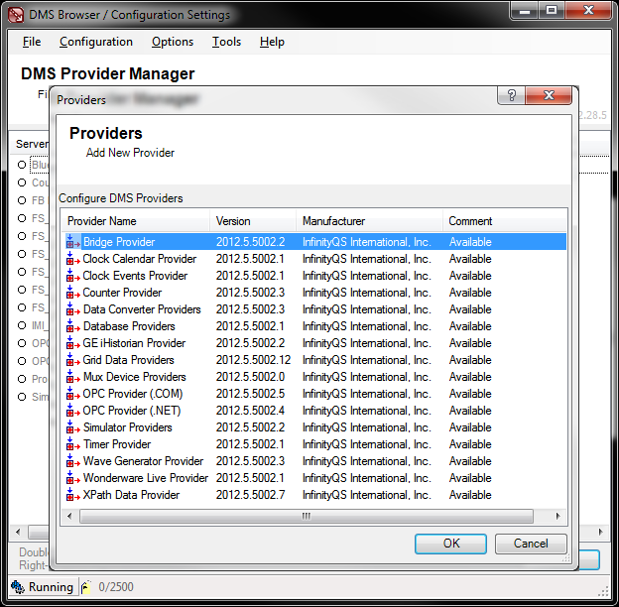Viewport: 619px width, 607px height.
Task: Click the flag icon beside 0/2500
Action: pyautogui.click(x=85, y=587)
